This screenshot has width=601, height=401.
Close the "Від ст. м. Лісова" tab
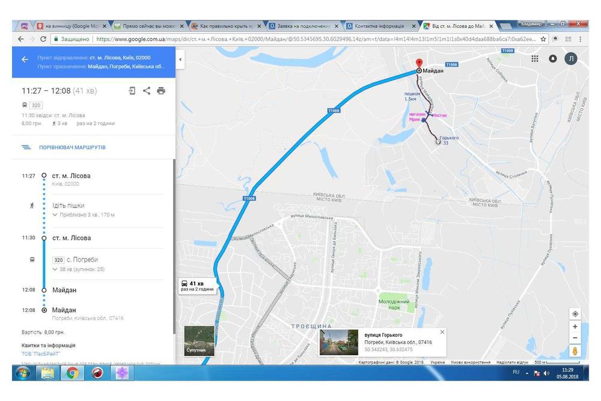pos(491,26)
